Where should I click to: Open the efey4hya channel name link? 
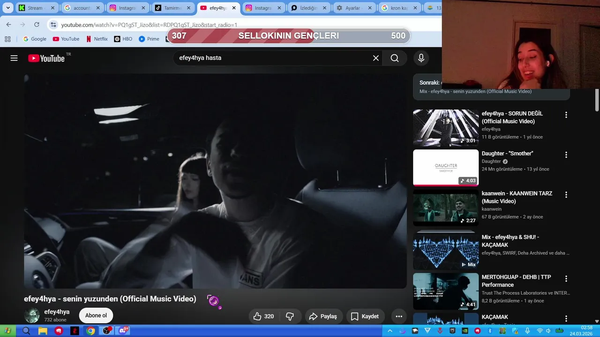[x=57, y=312]
